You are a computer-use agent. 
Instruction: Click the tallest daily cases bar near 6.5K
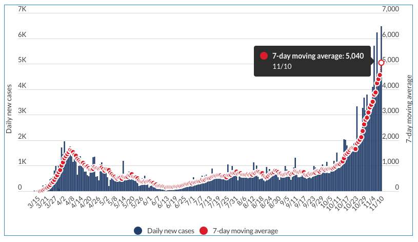pyautogui.click(x=381, y=108)
